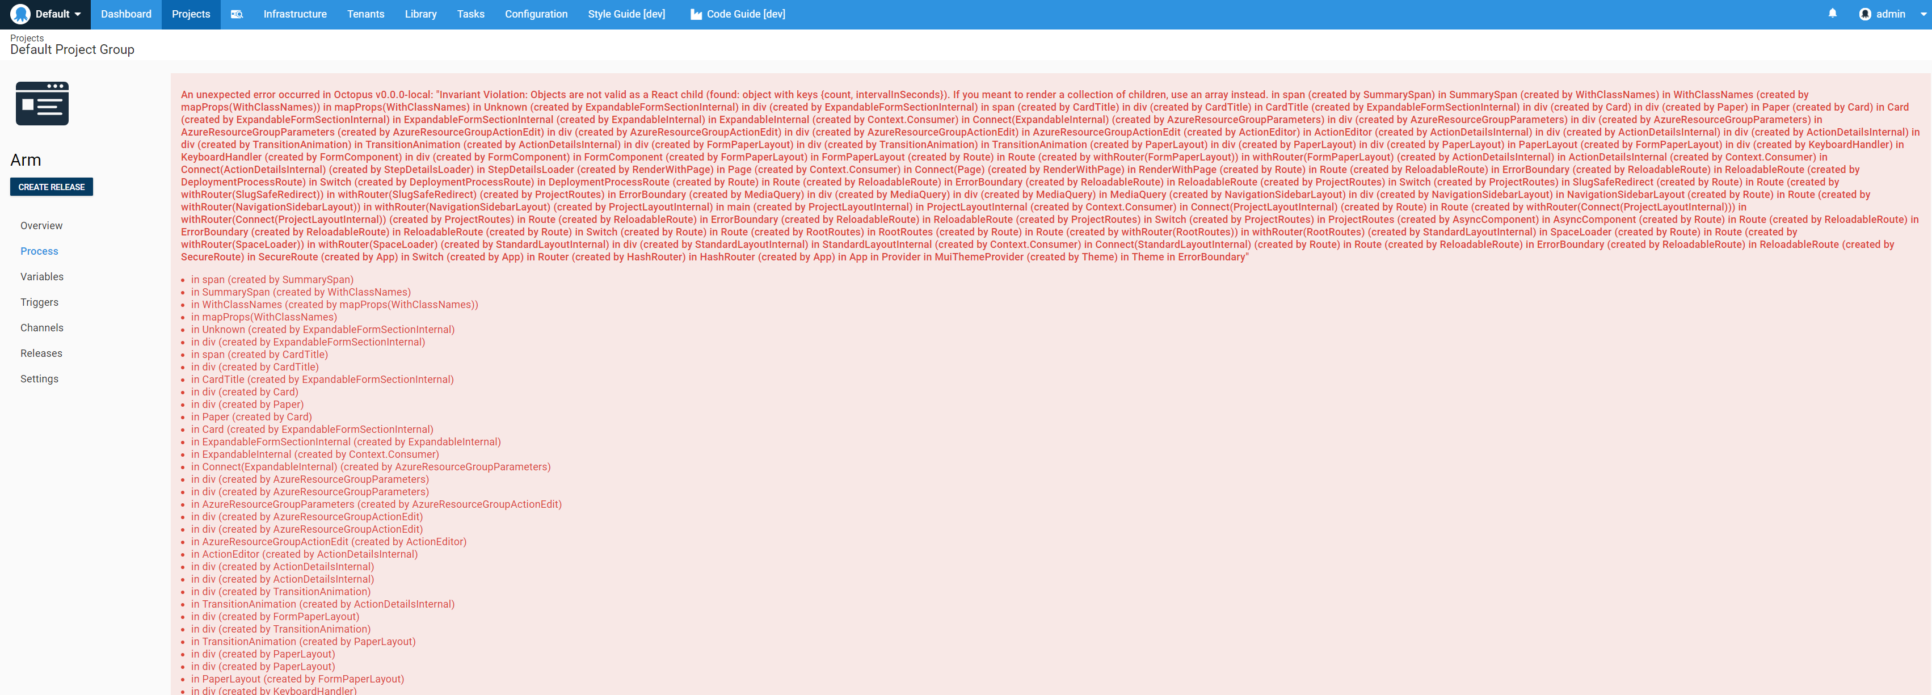Image resolution: width=1932 pixels, height=695 pixels.
Task: Expand the admin user menu arrow
Action: pyautogui.click(x=1923, y=14)
